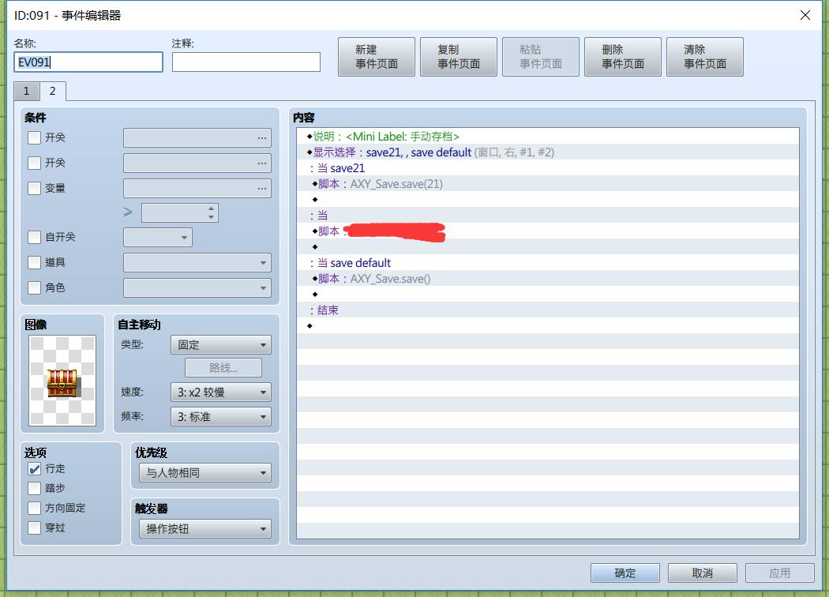Uncheck the 行走 option
The height and width of the screenshot is (597, 829).
tap(35, 468)
